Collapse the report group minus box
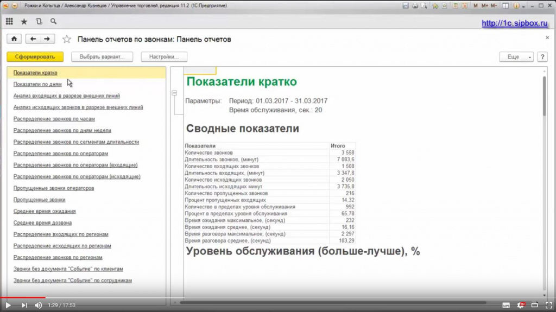Screen dimensions: 556x312 [x=174, y=93]
